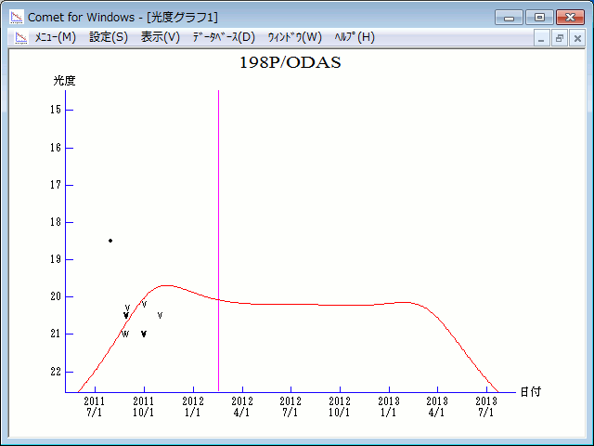Click the Comet for Windows title bar icon
The height and width of the screenshot is (446, 594).
[x=16, y=17]
